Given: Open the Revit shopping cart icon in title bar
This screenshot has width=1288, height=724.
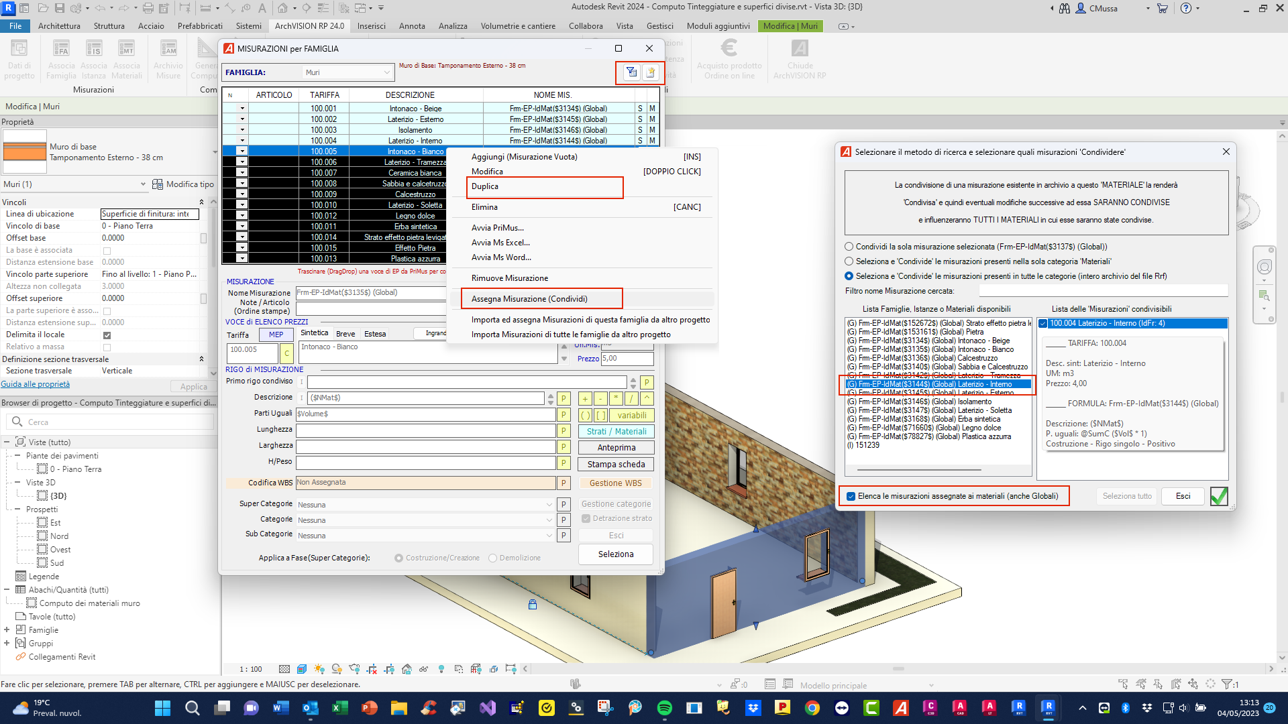Looking at the screenshot, I should click(1162, 8).
